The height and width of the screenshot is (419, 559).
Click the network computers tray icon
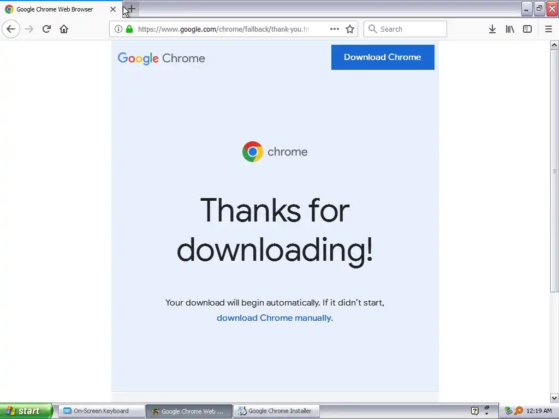pos(508,411)
